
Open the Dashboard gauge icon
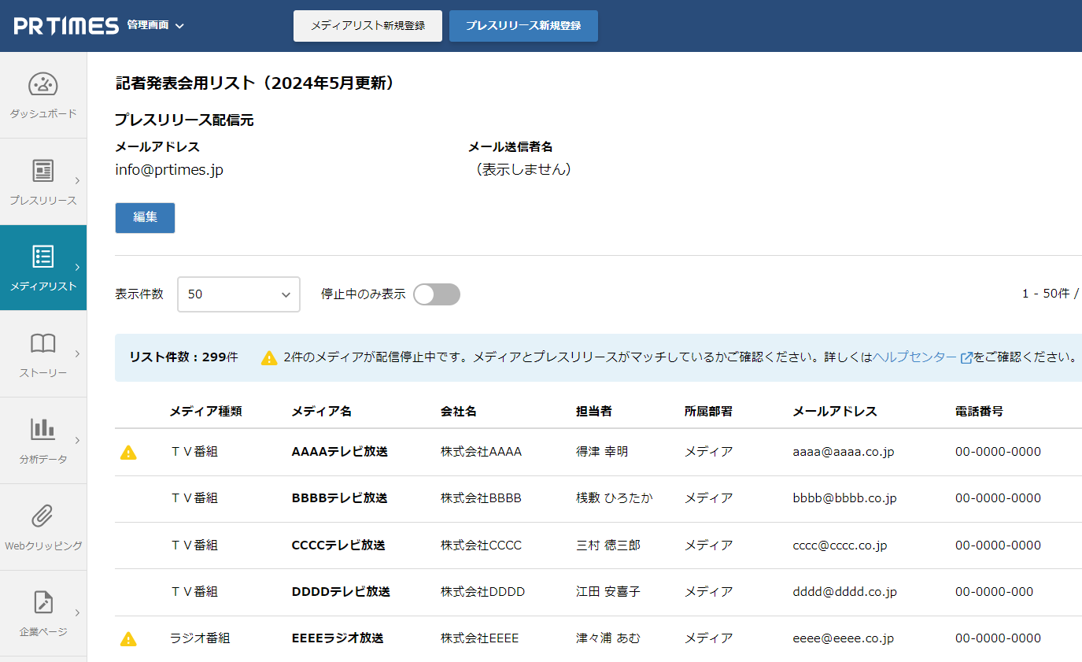pyautogui.click(x=43, y=83)
